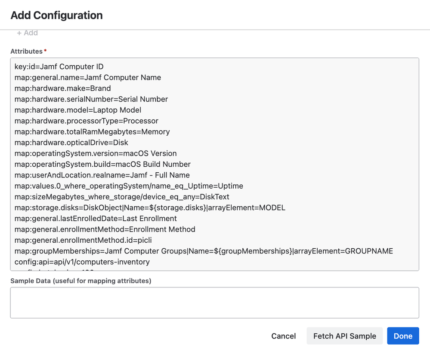
Task: Click line 'map:general.lastEnrolledDate=Last Enrollment'
Action: click(x=96, y=219)
